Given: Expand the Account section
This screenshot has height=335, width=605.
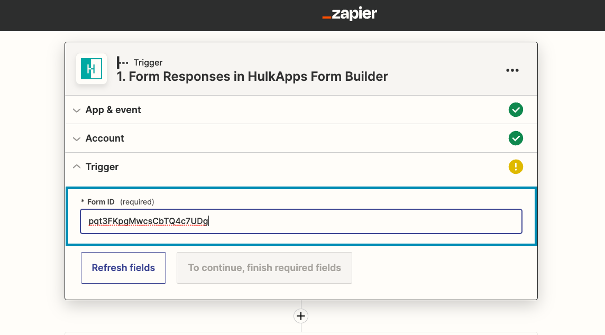Looking at the screenshot, I should pyautogui.click(x=301, y=138).
